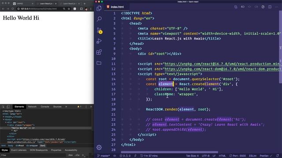The image size is (282, 158).
Task: Click ESLint in the status bar
Action: pyautogui.click(x=252, y=156)
